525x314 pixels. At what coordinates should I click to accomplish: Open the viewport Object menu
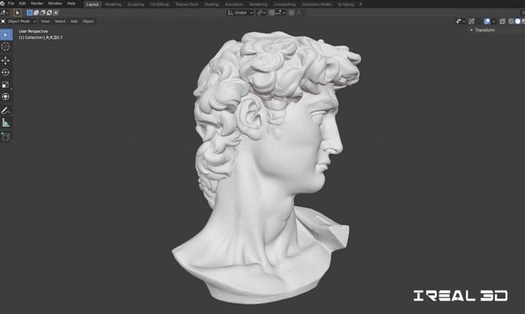click(88, 21)
